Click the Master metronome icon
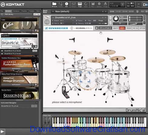 [x=60, y=5]
